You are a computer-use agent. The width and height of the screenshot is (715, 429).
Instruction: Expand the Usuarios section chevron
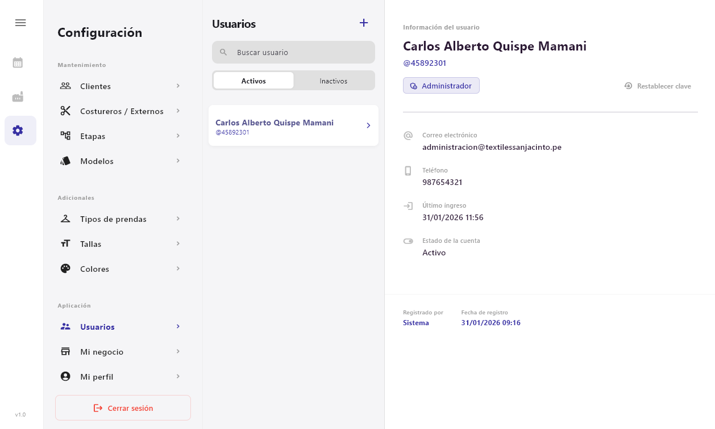click(x=178, y=327)
